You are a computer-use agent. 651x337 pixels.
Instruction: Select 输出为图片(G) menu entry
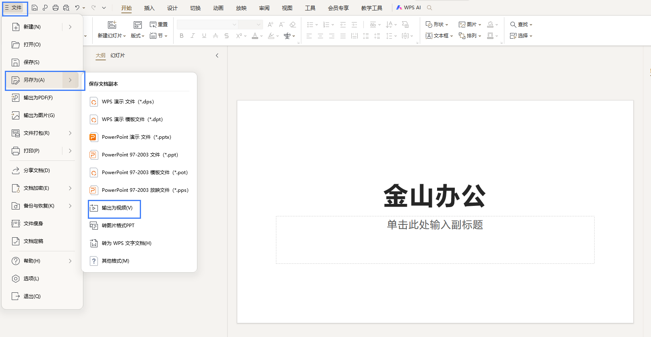pyautogui.click(x=42, y=115)
